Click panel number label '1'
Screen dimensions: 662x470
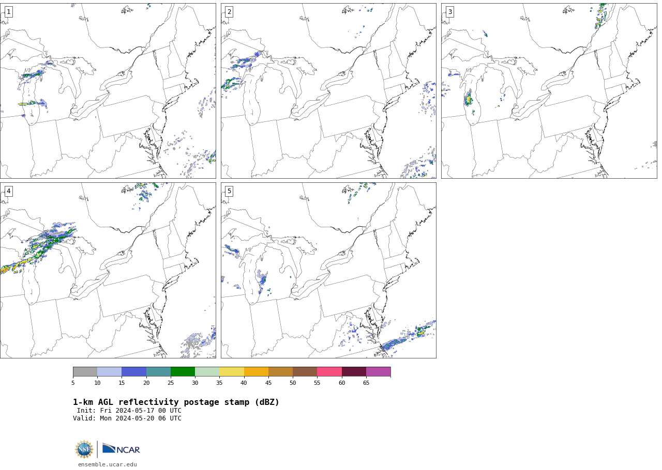[x=8, y=12]
